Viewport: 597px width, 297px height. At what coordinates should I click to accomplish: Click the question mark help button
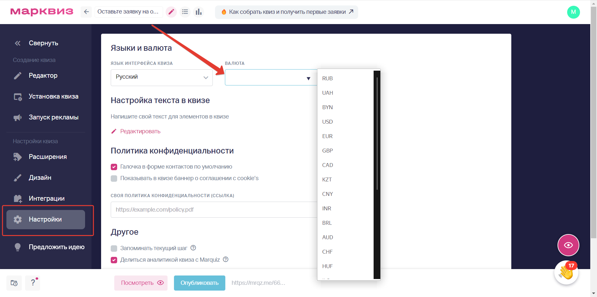[x=33, y=283]
